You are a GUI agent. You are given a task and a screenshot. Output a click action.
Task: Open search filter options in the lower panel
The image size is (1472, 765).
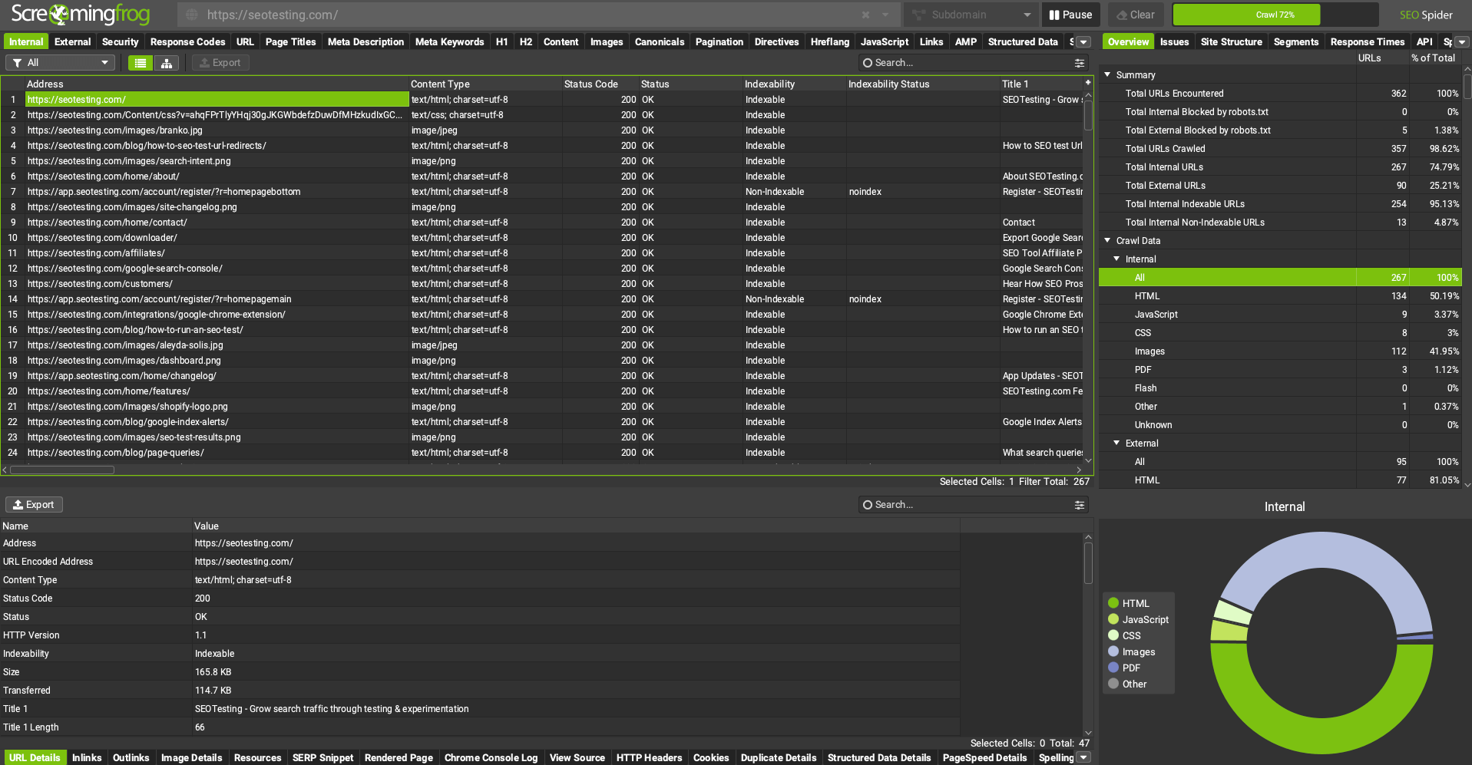coord(1079,505)
